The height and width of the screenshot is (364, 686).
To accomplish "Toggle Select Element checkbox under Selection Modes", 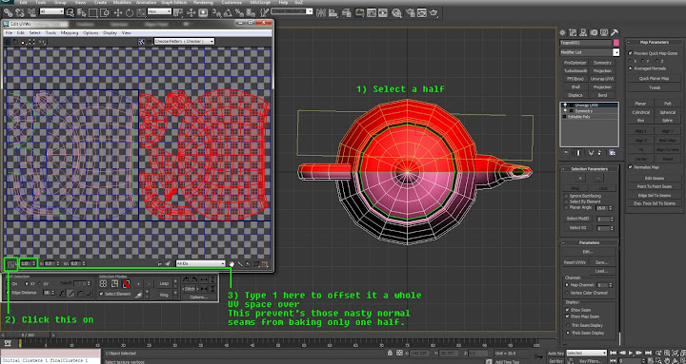I will [x=102, y=295].
